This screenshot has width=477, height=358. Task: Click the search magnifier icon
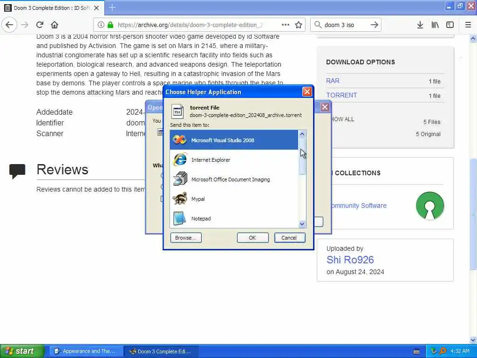(318, 25)
